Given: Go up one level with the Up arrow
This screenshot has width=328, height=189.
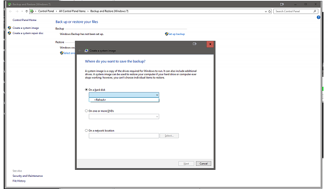Looking at the screenshot, I should pyautogui.click(x=27, y=11).
